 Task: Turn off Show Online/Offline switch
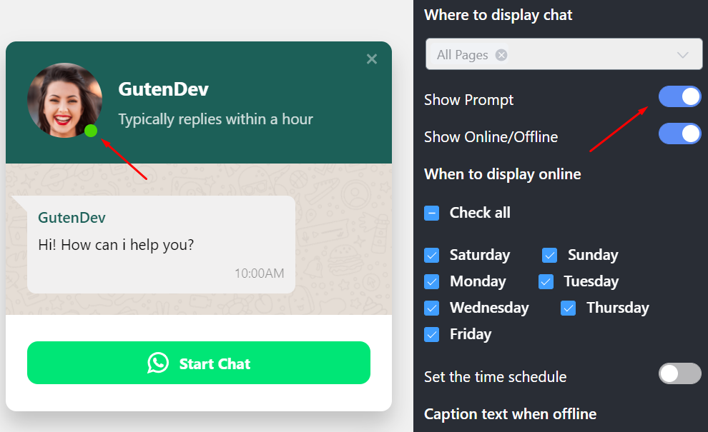pos(679,134)
